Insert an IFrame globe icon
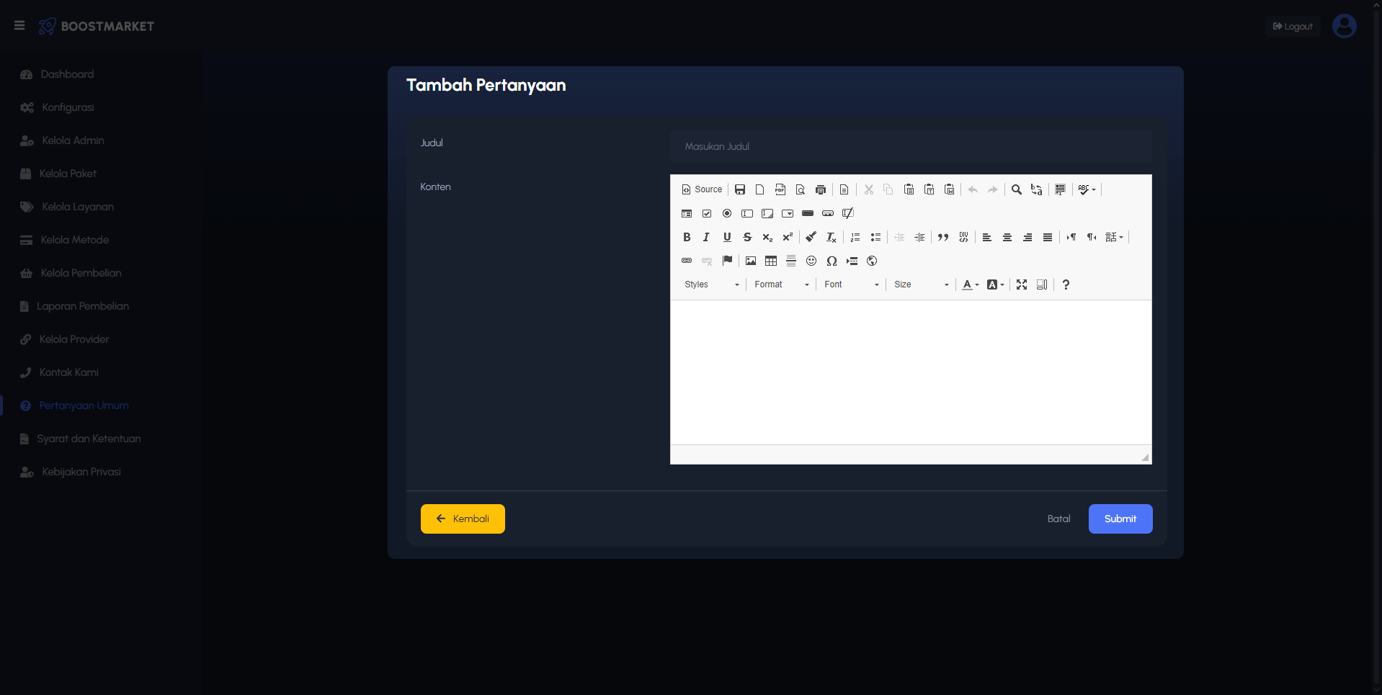The image size is (1382, 695). (872, 261)
